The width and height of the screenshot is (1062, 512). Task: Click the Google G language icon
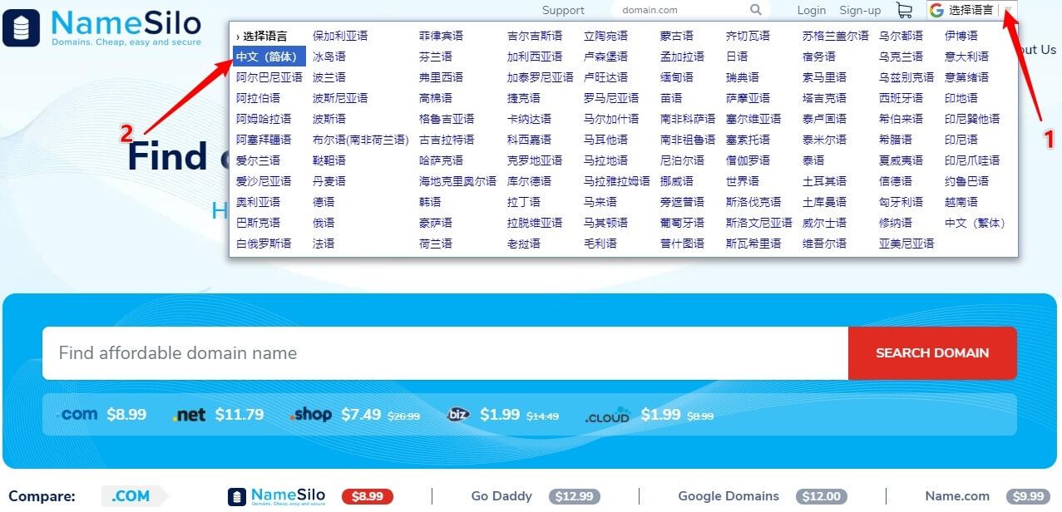click(937, 10)
